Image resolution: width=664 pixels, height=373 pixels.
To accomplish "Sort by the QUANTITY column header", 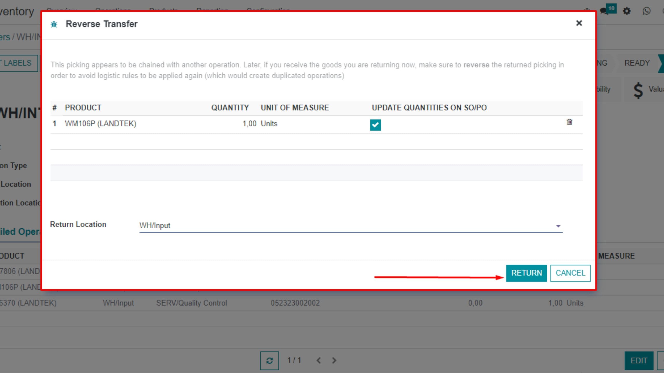I will [x=230, y=107].
